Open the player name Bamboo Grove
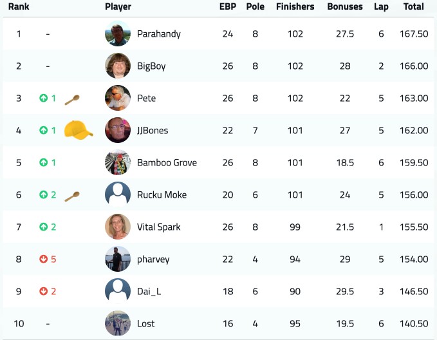437x340 pixels. (x=167, y=163)
